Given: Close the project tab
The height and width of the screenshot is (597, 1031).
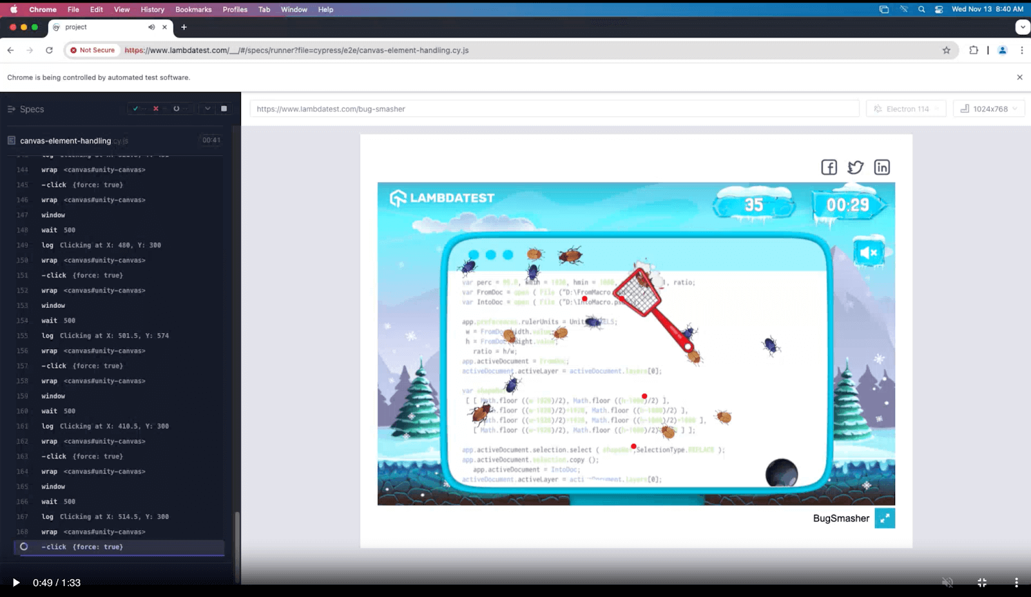Looking at the screenshot, I should pos(164,27).
